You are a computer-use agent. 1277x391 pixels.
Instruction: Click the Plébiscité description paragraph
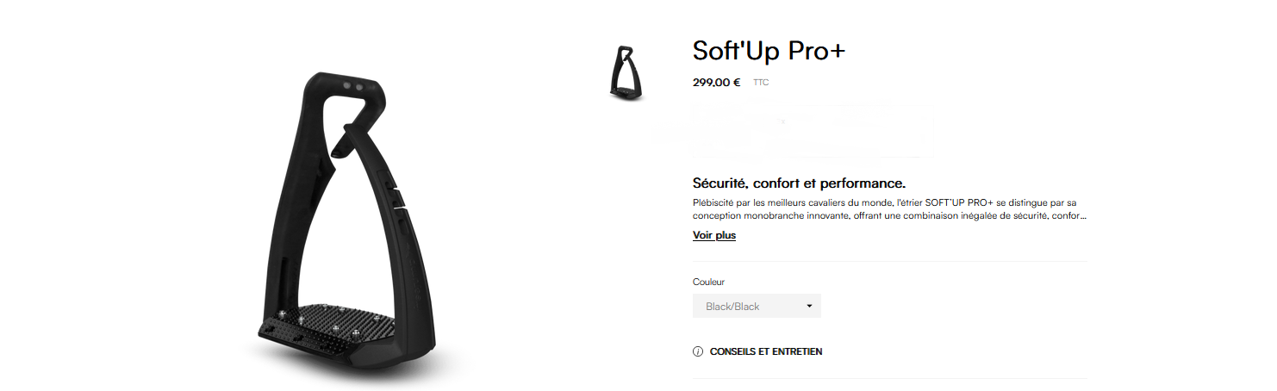[x=889, y=209]
